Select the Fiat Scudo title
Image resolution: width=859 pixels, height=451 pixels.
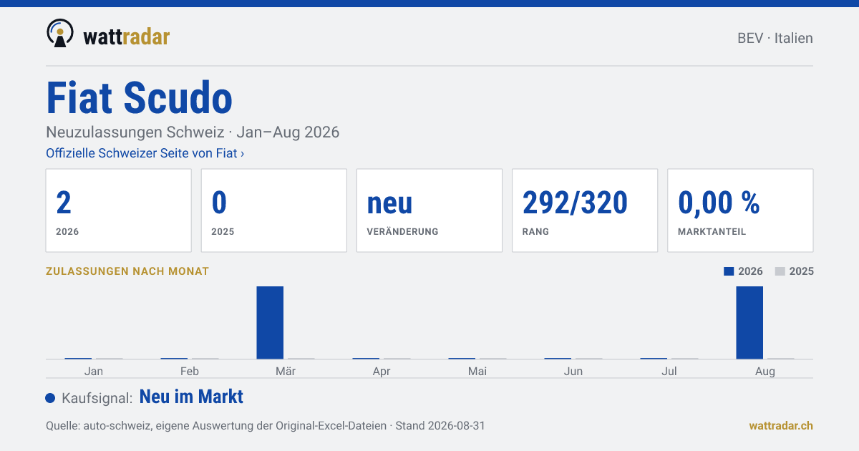(139, 98)
